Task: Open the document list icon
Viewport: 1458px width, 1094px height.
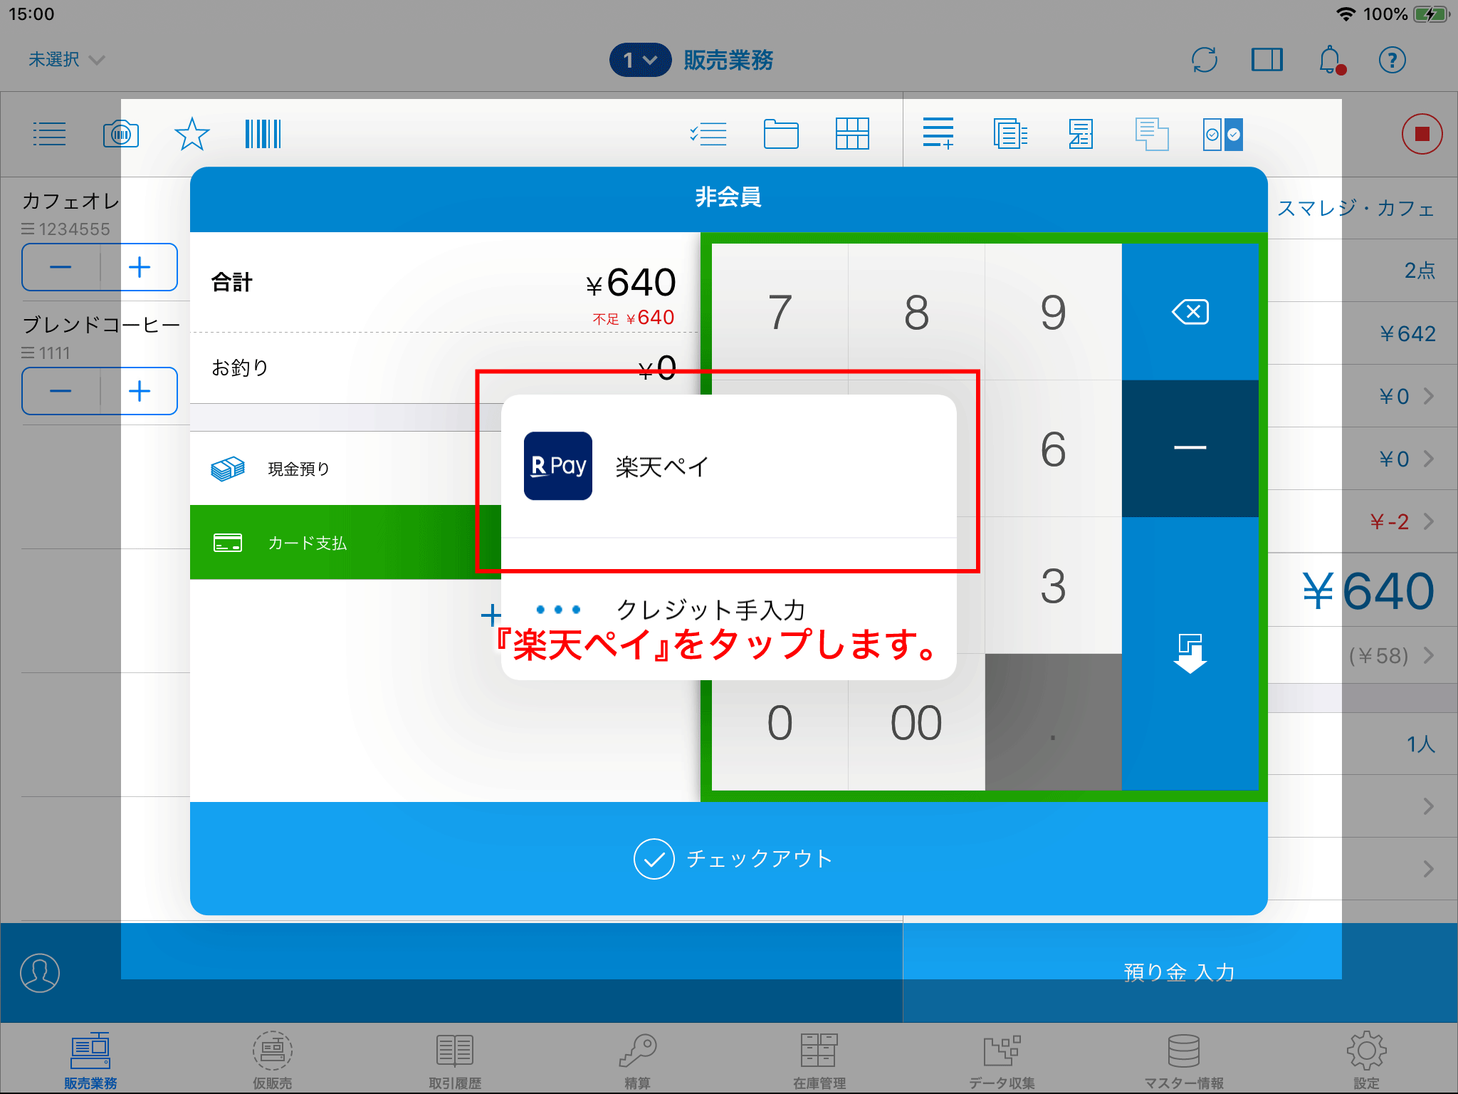Action: tap(1010, 134)
